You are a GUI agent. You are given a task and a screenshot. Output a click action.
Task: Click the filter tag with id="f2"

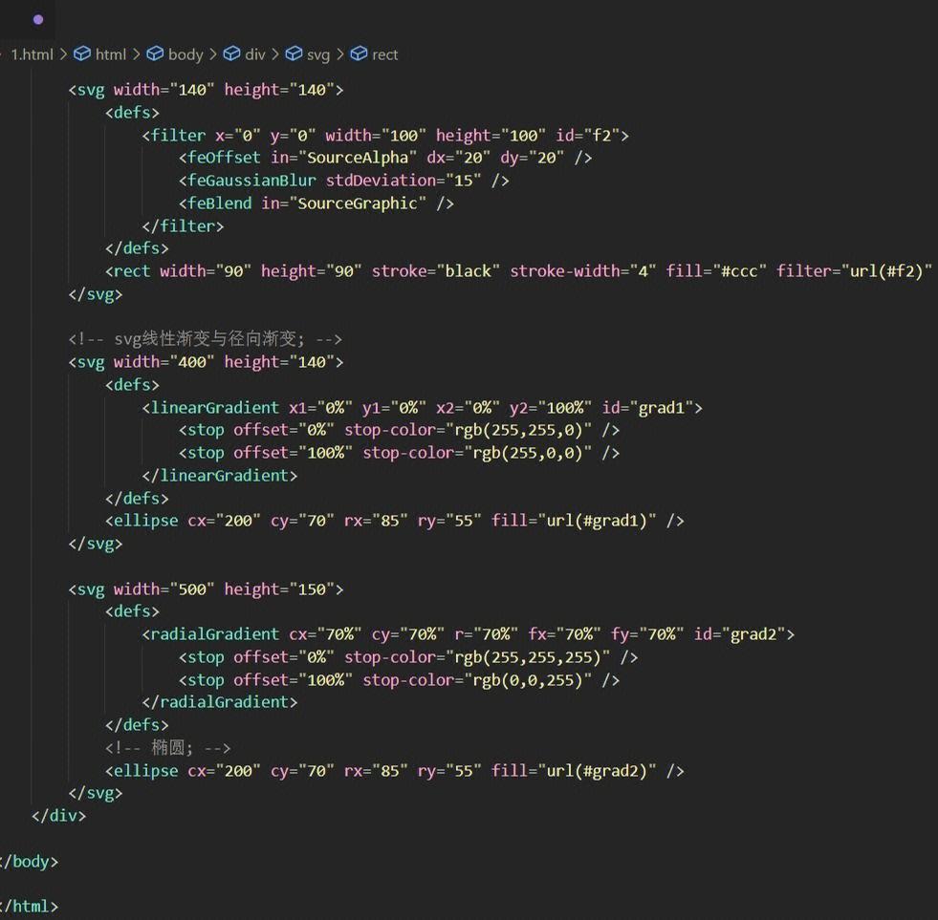click(x=385, y=136)
